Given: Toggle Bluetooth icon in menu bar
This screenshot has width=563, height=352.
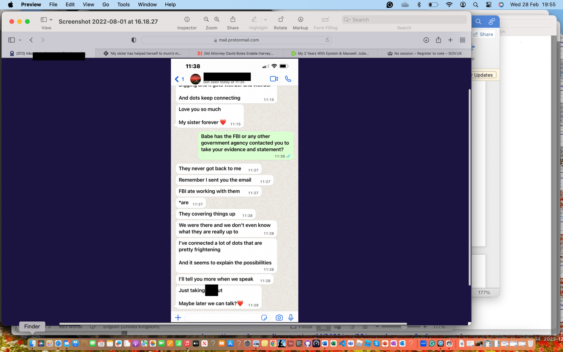Looking at the screenshot, I should (x=419, y=4).
